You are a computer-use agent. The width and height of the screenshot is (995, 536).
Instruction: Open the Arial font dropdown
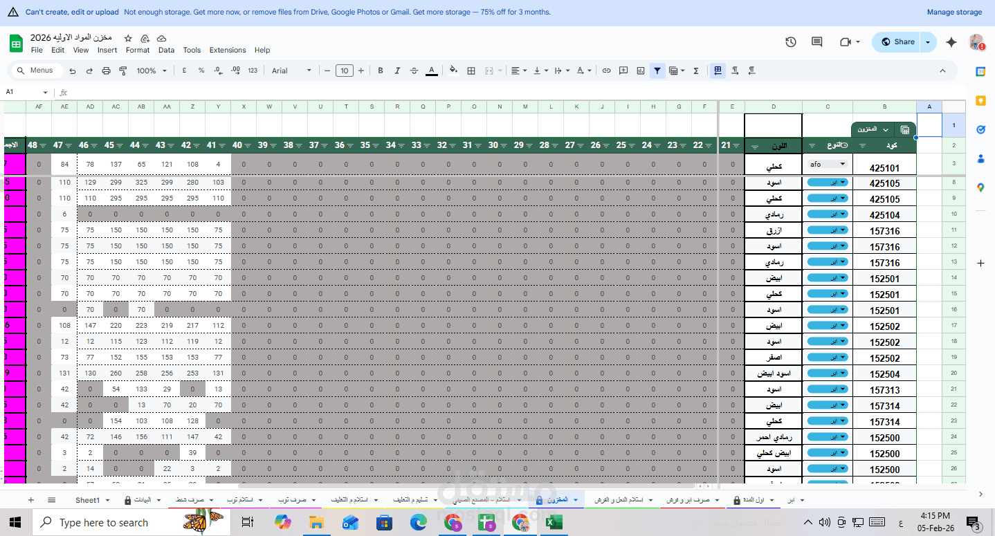click(291, 70)
